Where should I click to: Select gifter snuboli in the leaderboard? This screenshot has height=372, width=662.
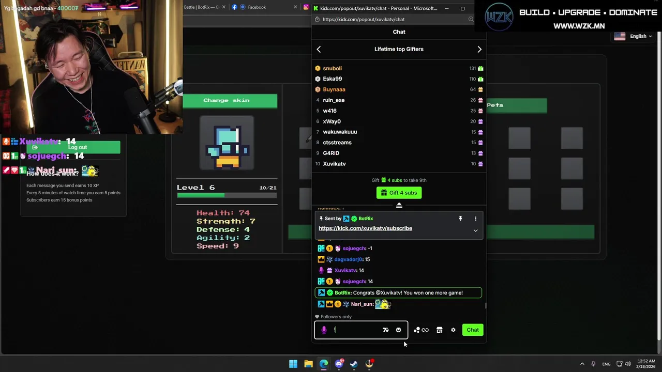332,68
